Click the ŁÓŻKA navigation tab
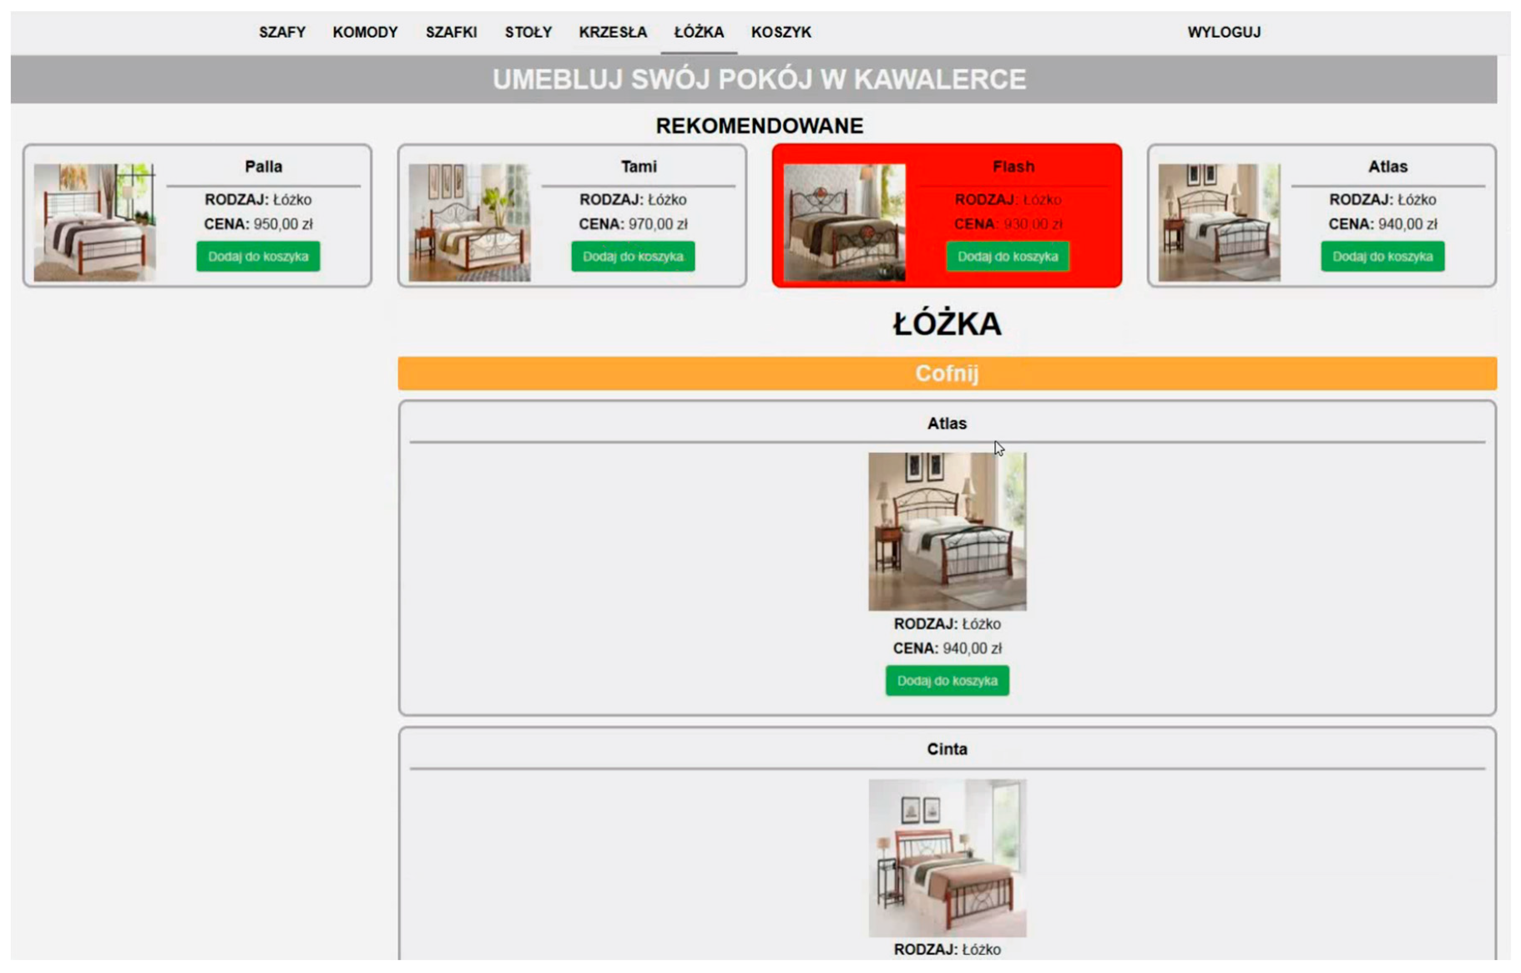The height and width of the screenshot is (973, 1521). 699,32
